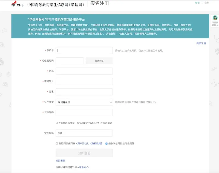The image size is (219, 173).
Task: Open the 《隐私政策》 link
Action: [x=96, y=143]
